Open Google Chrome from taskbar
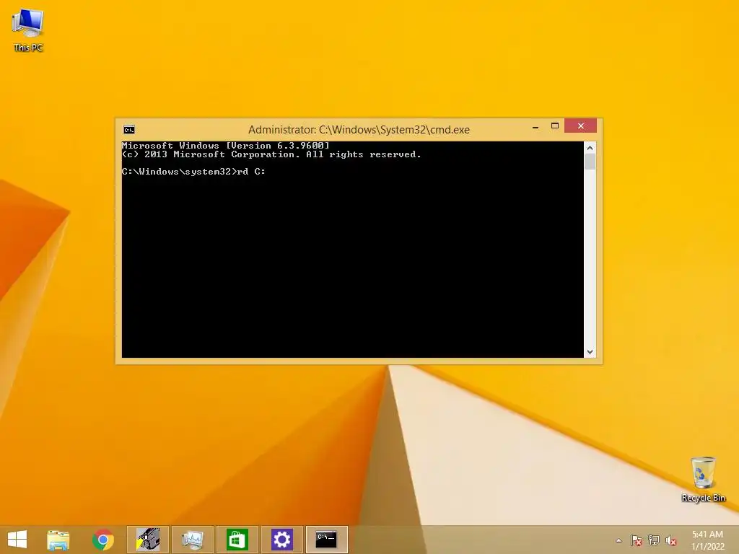Image resolution: width=739 pixels, height=554 pixels. pyautogui.click(x=103, y=540)
